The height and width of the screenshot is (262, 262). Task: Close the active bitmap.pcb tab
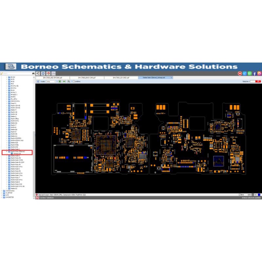(x=171, y=78)
